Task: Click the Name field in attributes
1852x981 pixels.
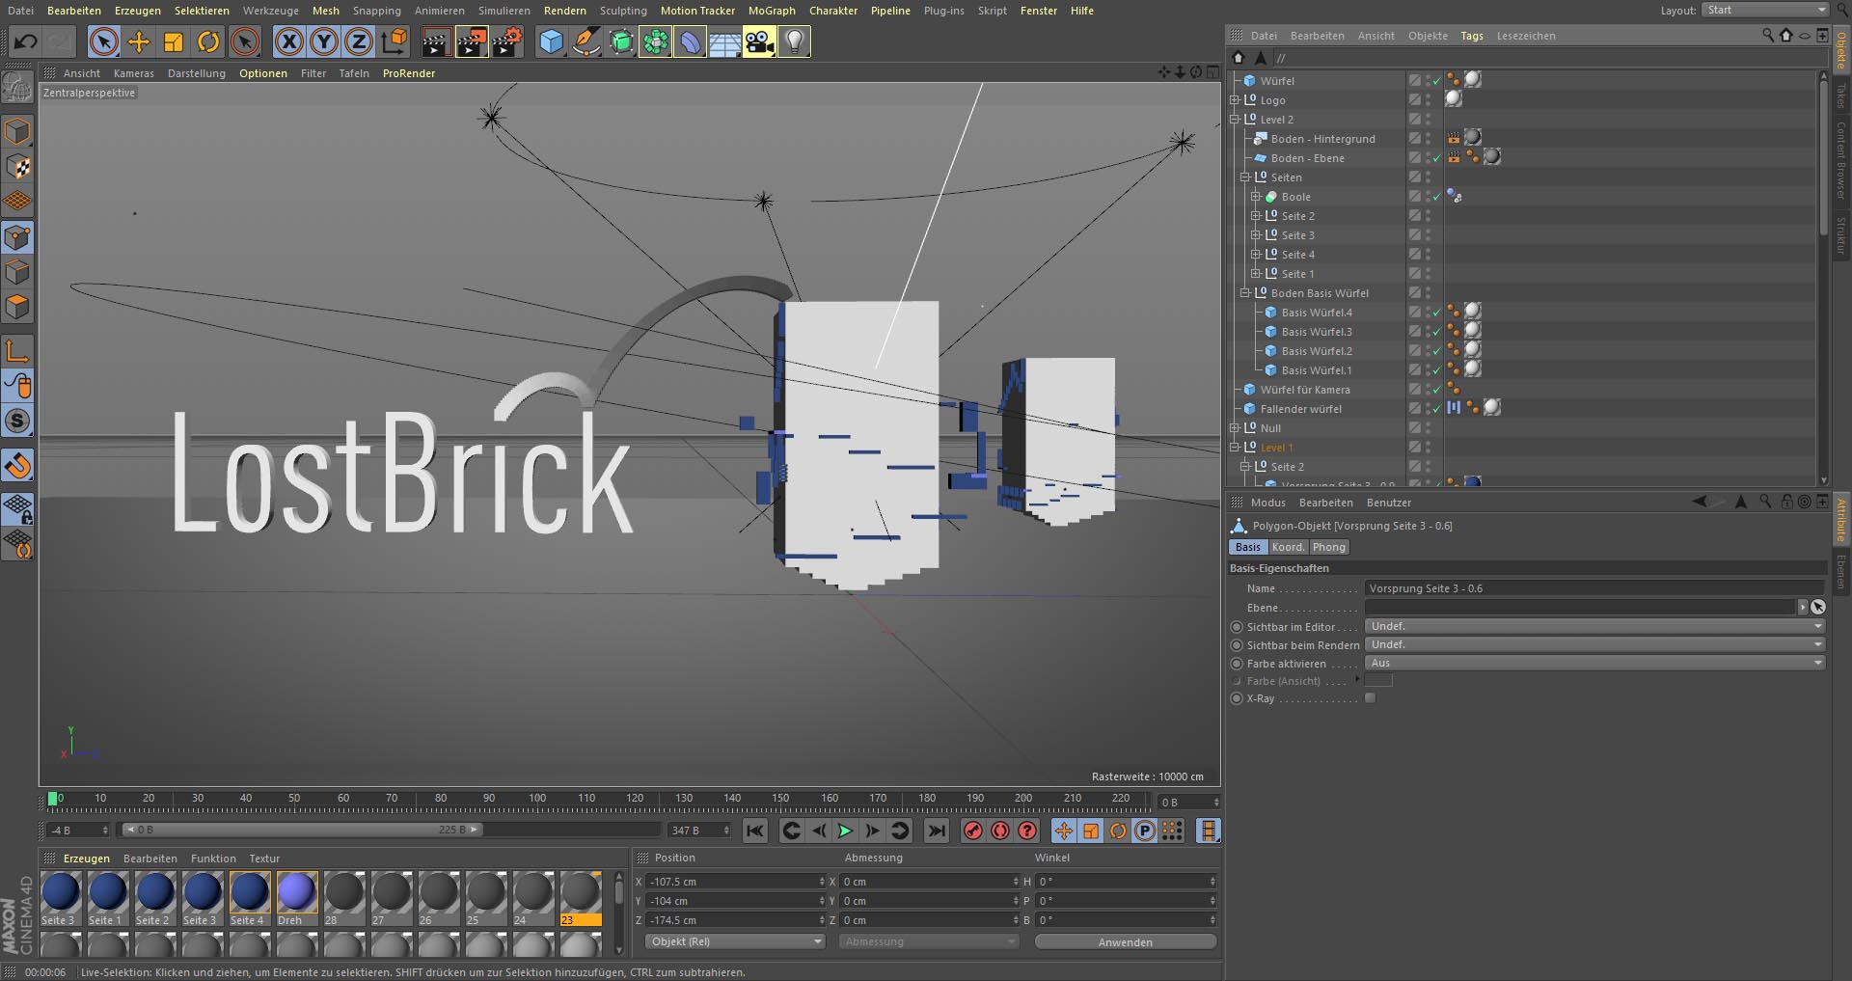Action: coord(1593,588)
